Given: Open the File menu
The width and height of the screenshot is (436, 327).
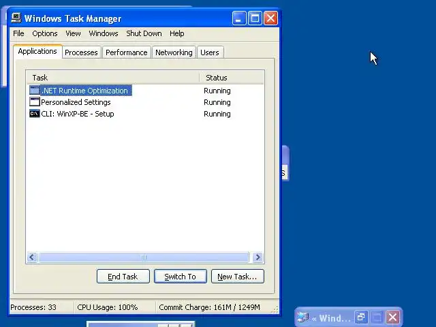Looking at the screenshot, I should [x=18, y=33].
